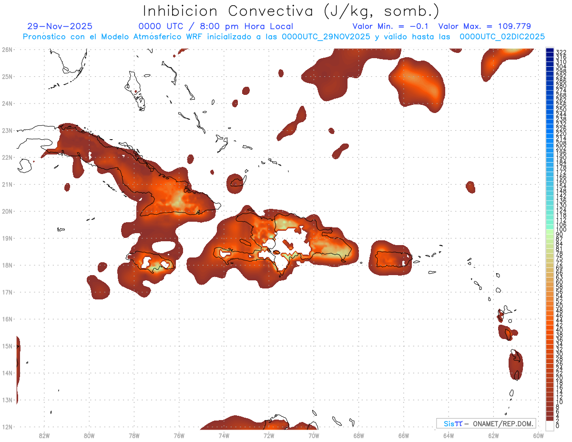The width and height of the screenshot is (572, 442).
Task: Click the '12N' latitude label
Action: click(x=7, y=427)
